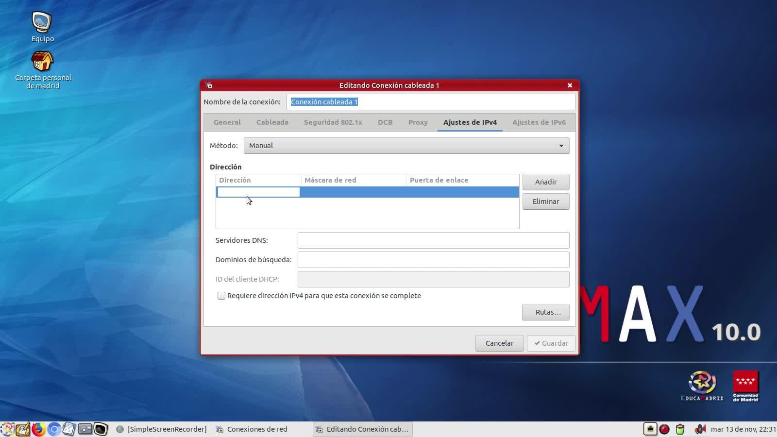Open the Seguridad 802.1x tab

[x=333, y=122]
